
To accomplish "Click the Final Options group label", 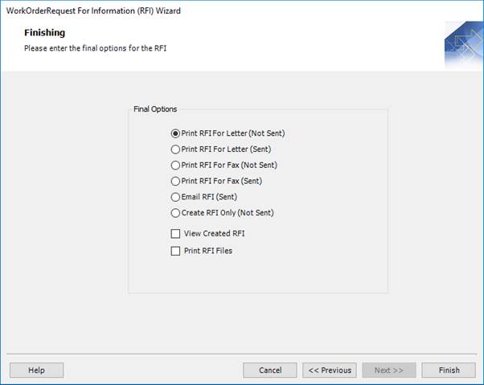I will pos(155,109).
